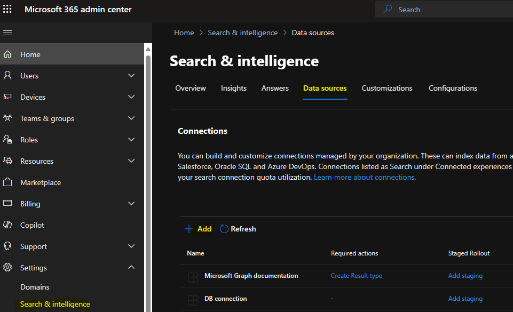Sort by the Name column header
Screen dimensions: 513x312
coord(195,253)
